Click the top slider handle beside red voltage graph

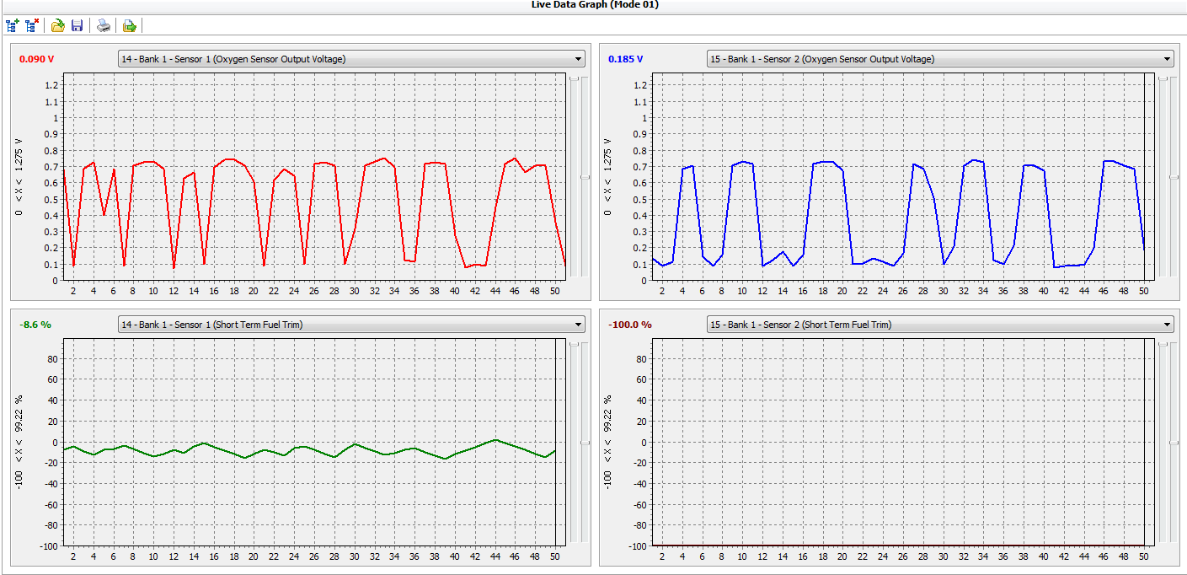pos(574,78)
